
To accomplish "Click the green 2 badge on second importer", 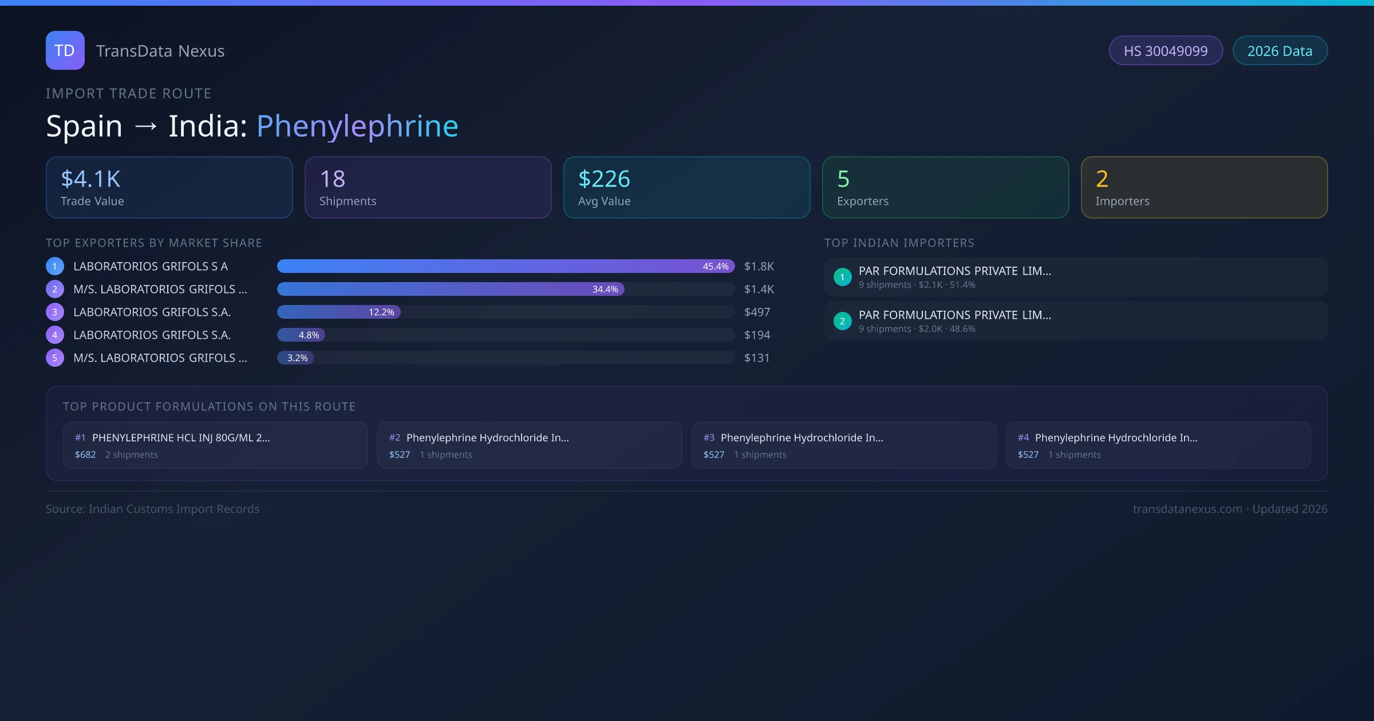I will (842, 321).
